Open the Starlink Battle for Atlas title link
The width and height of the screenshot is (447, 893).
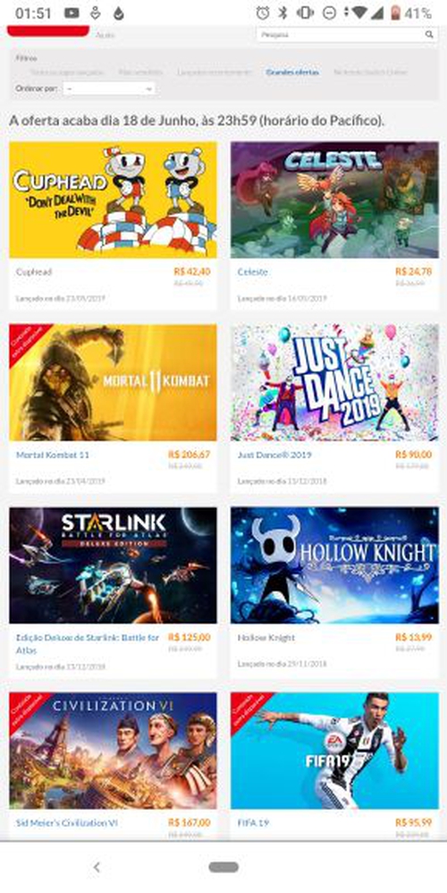(88, 643)
